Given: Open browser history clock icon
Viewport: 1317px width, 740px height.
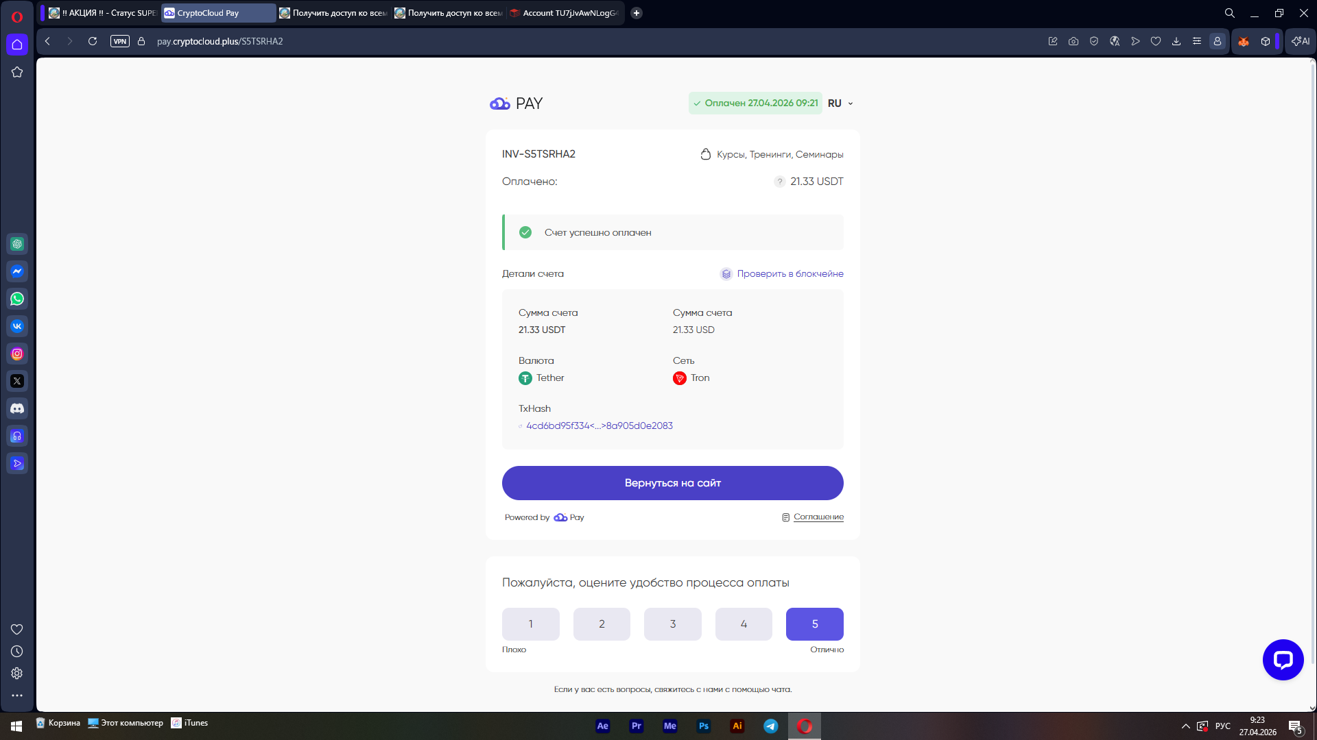Looking at the screenshot, I should pos(17,652).
